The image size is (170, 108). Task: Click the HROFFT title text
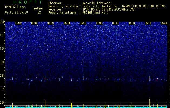(28, 2)
